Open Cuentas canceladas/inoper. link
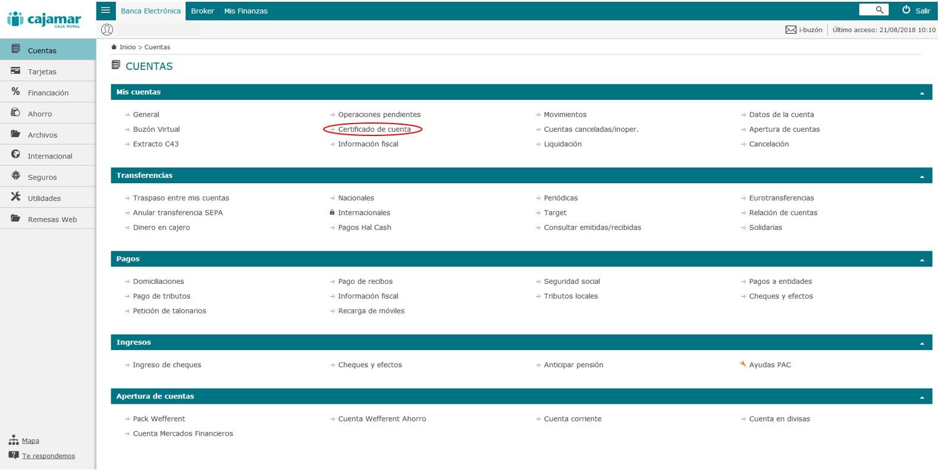939x473 pixels. [x=591, y=129]
